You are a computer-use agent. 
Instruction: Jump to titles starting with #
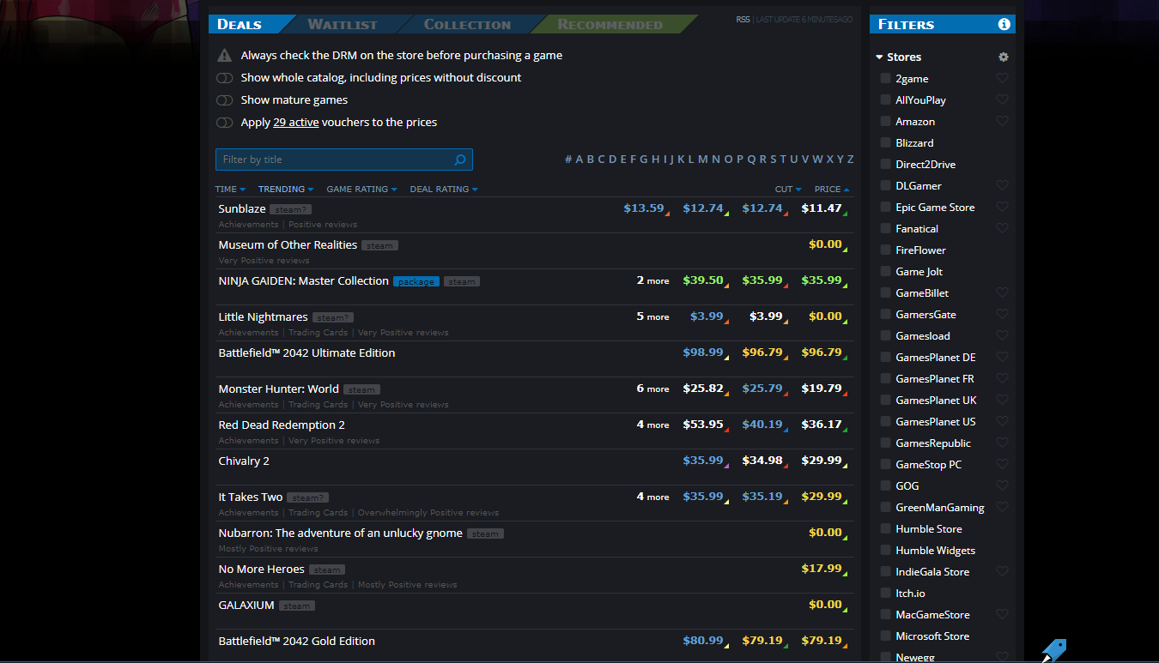[x=568, y=160]
